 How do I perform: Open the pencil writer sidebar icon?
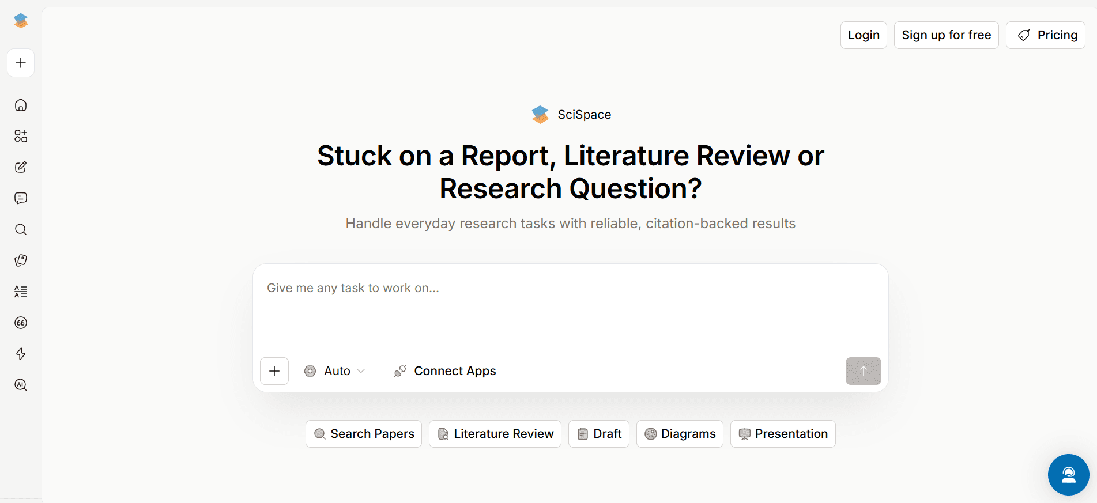(x=21, y=167)
